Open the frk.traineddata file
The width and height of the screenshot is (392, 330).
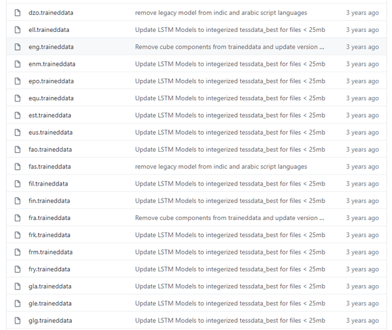pyautogui.click(x=49, y=235)
